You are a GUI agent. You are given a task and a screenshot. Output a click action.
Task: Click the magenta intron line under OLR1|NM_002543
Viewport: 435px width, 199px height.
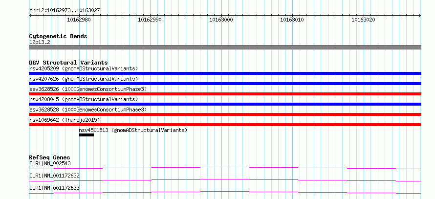coord(225,168)
